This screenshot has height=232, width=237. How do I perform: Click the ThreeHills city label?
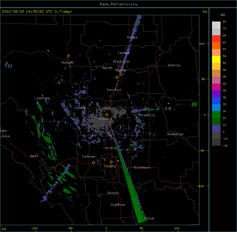pyautogui.click(x=147, y=115)
